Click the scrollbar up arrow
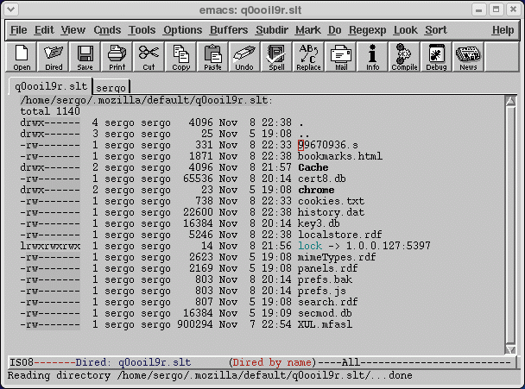The height and width of the screenshot is (389, 525). (x=510, y=101)
